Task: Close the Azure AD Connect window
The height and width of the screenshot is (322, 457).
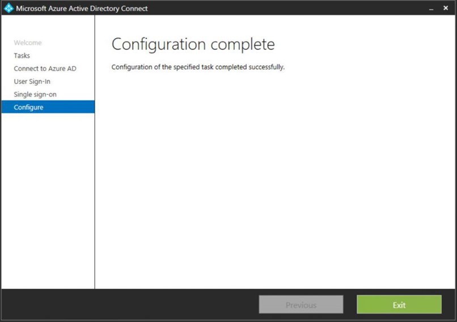Action: pyautogui.click(x=446, y=8)
